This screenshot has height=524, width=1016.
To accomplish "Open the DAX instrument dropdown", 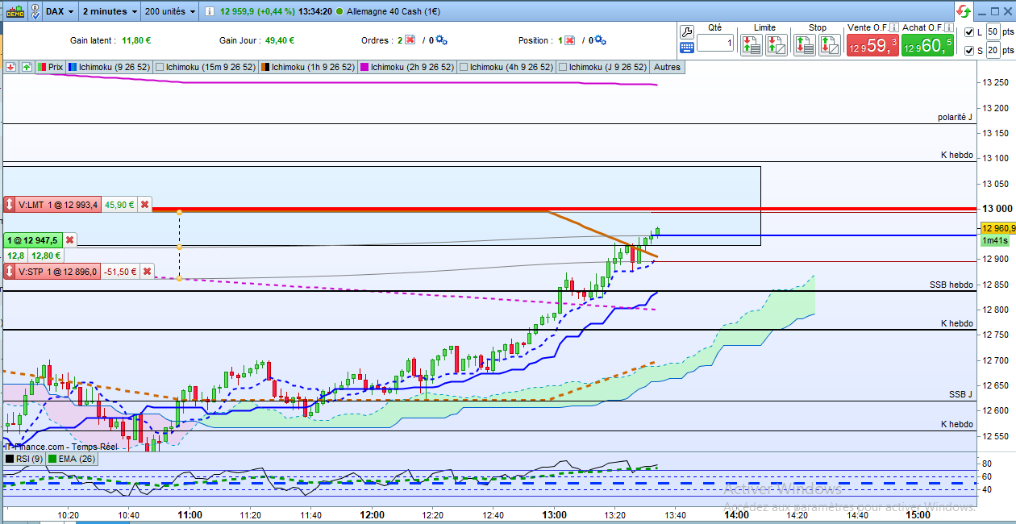I will pos(60,11).
